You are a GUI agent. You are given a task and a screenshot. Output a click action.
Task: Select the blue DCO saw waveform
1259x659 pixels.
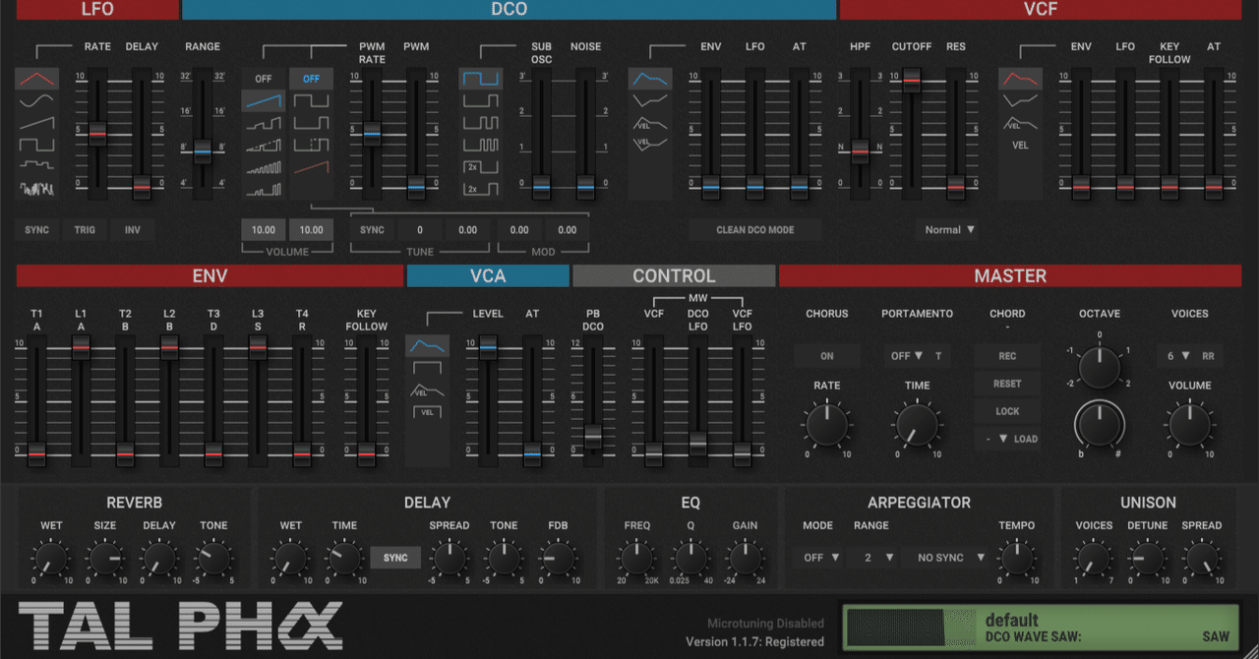[x=264, y=100]
